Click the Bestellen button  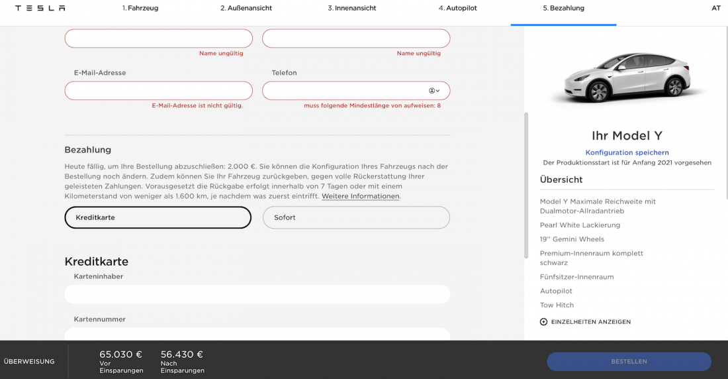coord(629,361)
